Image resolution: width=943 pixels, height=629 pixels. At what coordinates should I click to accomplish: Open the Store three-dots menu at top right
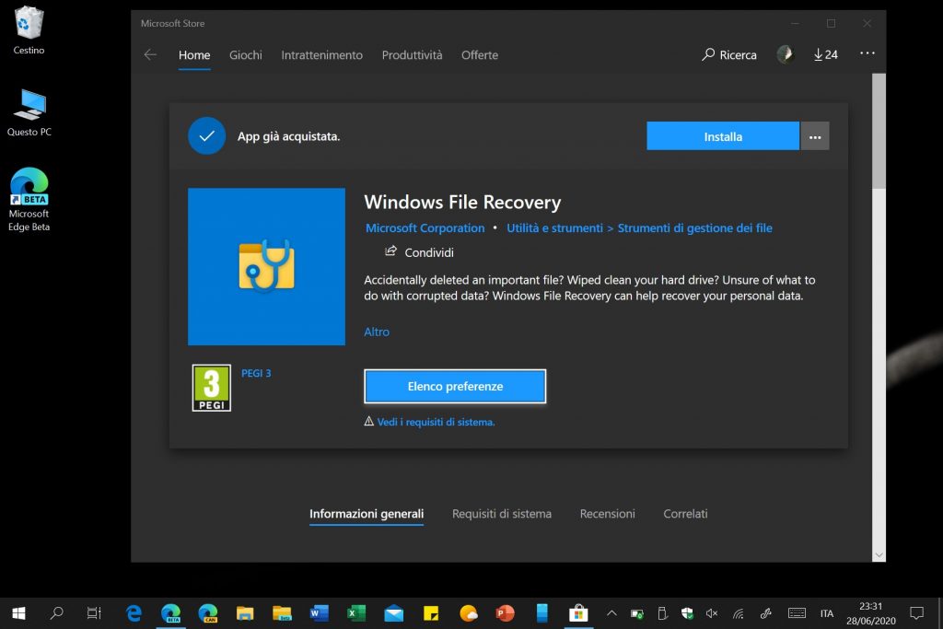[x=867, y=54]
